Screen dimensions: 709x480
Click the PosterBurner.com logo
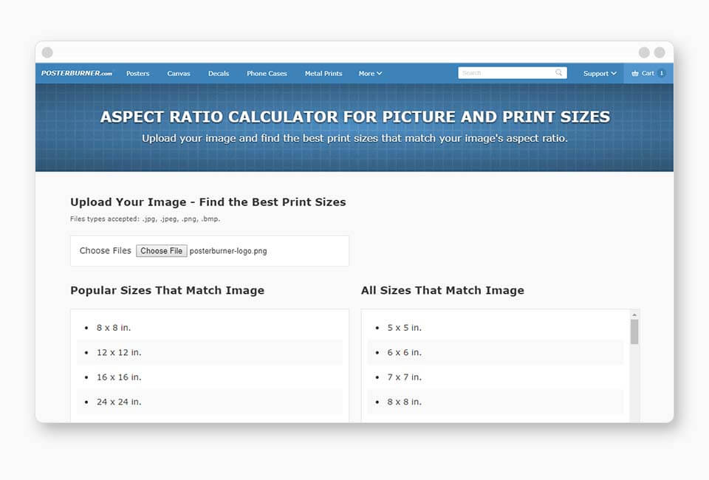(x=77, y=73)
